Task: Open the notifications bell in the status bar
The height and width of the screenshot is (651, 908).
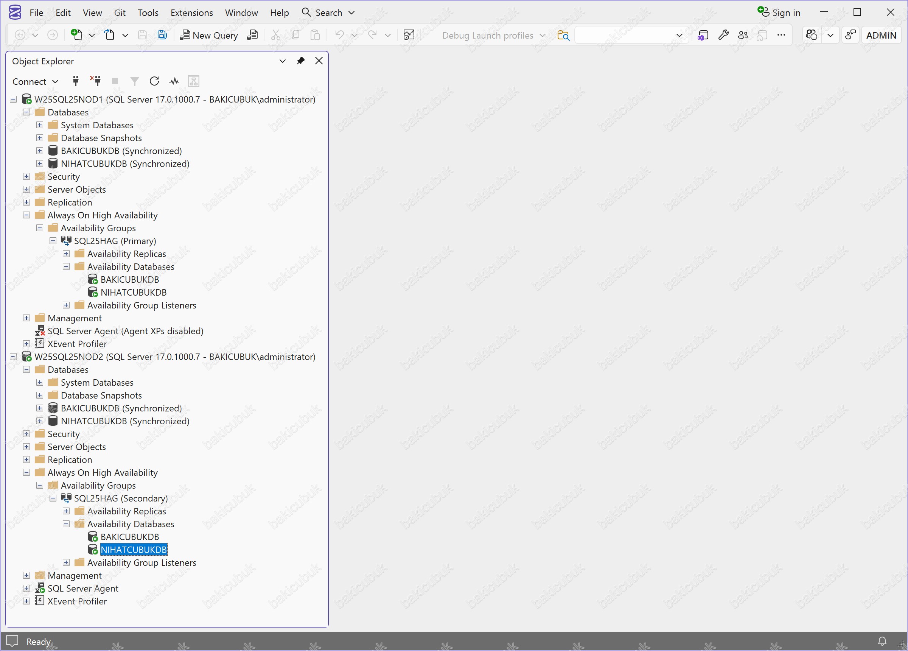Action: (x=882, y=641)
